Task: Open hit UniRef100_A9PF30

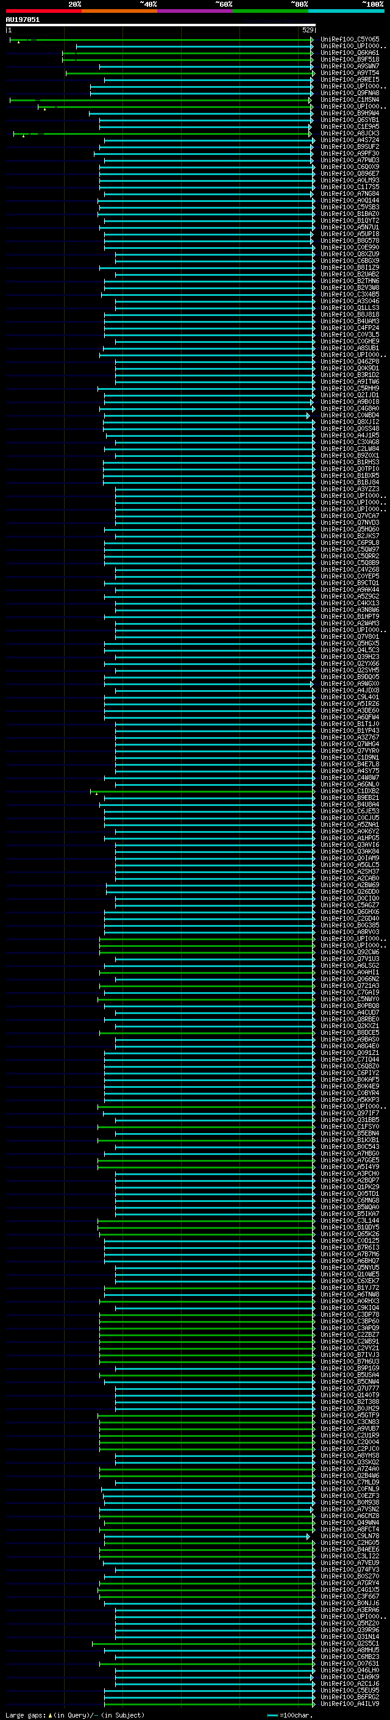Action: (350, 154)
